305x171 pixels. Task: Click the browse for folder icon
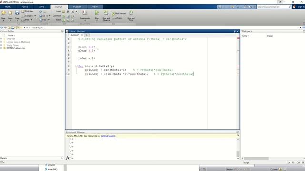(13, 28)
